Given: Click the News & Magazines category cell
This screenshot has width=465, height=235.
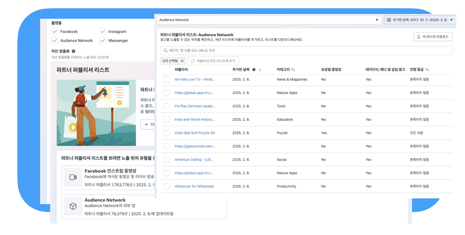Looking at the screenshot, I should [x=292, y=80].
